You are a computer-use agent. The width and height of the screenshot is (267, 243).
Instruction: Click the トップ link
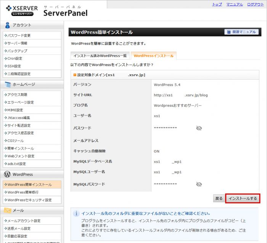point(217,5)
